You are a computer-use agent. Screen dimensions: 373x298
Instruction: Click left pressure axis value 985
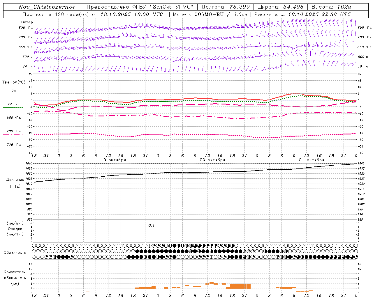30,220
